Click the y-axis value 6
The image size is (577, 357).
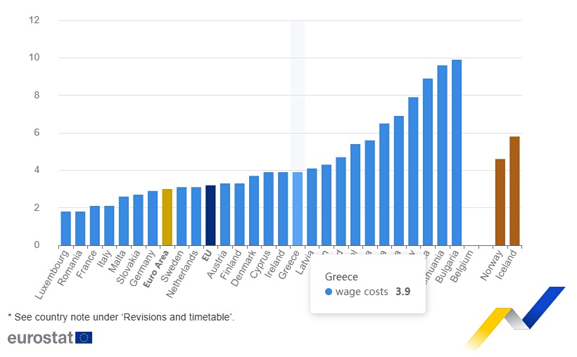coord(37,133)
